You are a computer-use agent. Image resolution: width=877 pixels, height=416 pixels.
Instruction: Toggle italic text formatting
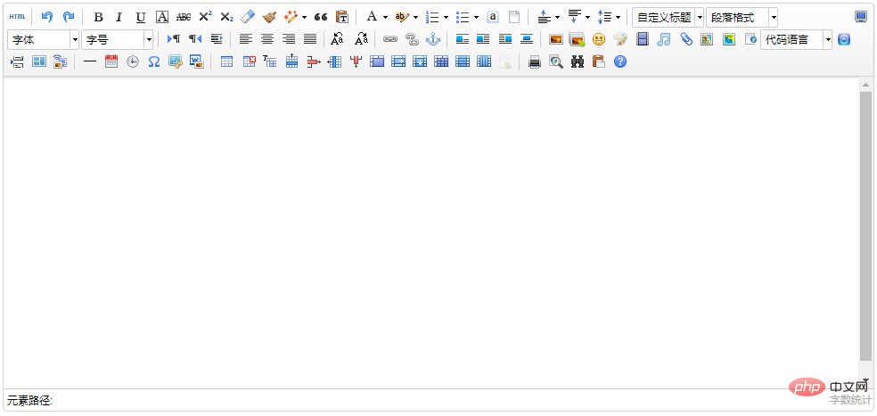119,17
